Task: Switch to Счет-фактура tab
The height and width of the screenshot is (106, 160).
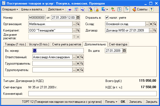Action: [x=118, y=44]
